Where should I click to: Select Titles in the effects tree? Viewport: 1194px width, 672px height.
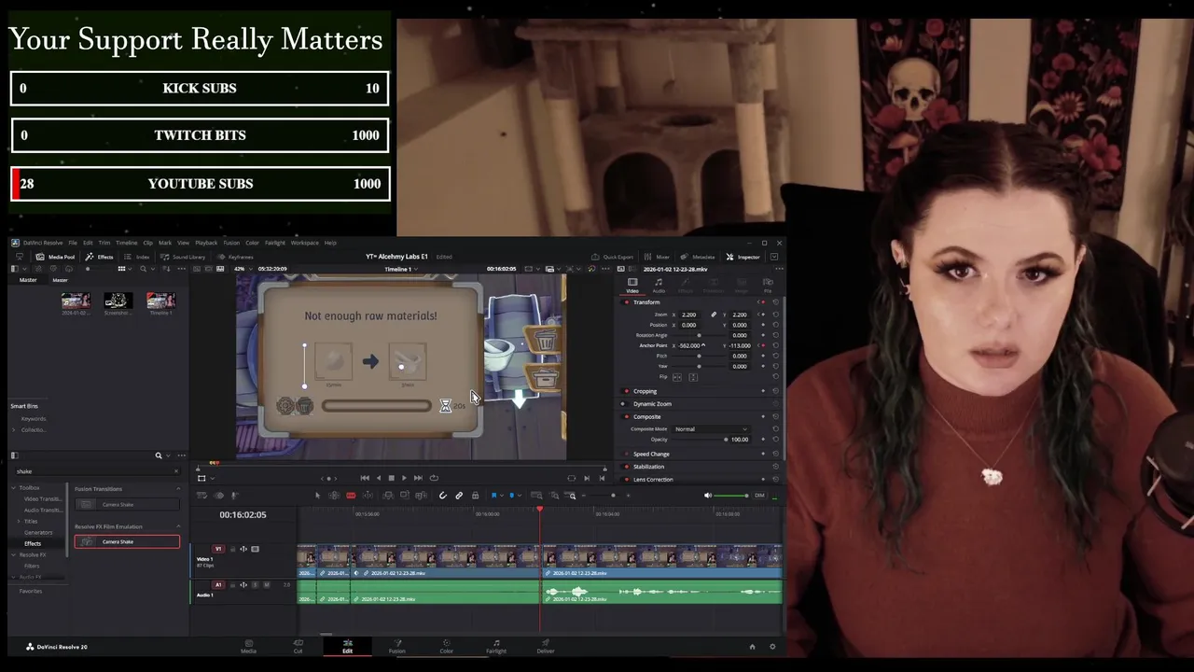point(31,521)
